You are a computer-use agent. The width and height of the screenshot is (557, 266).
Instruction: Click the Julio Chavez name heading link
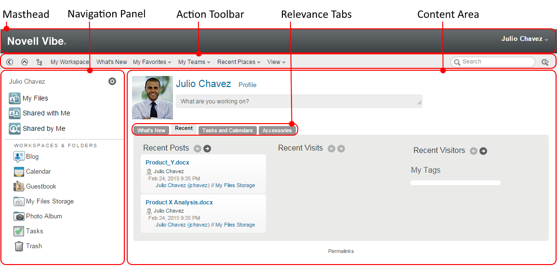click(203, 84)
